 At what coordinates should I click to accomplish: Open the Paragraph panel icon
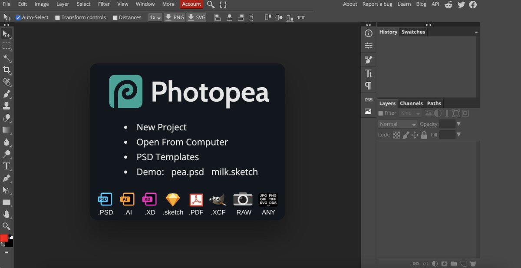tap(368, 86)
